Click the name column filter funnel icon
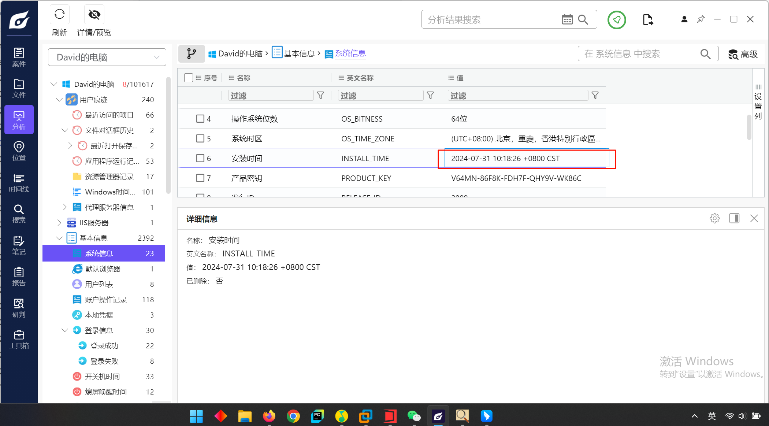 click(x=320, y=96)
